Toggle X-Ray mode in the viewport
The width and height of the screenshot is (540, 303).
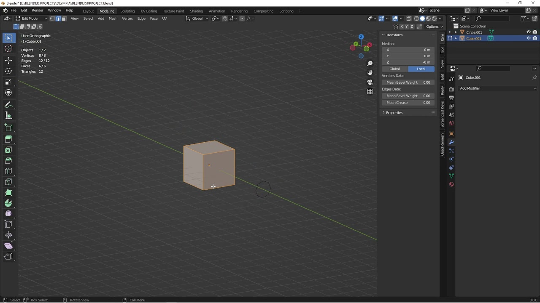[x=408, y=18]
